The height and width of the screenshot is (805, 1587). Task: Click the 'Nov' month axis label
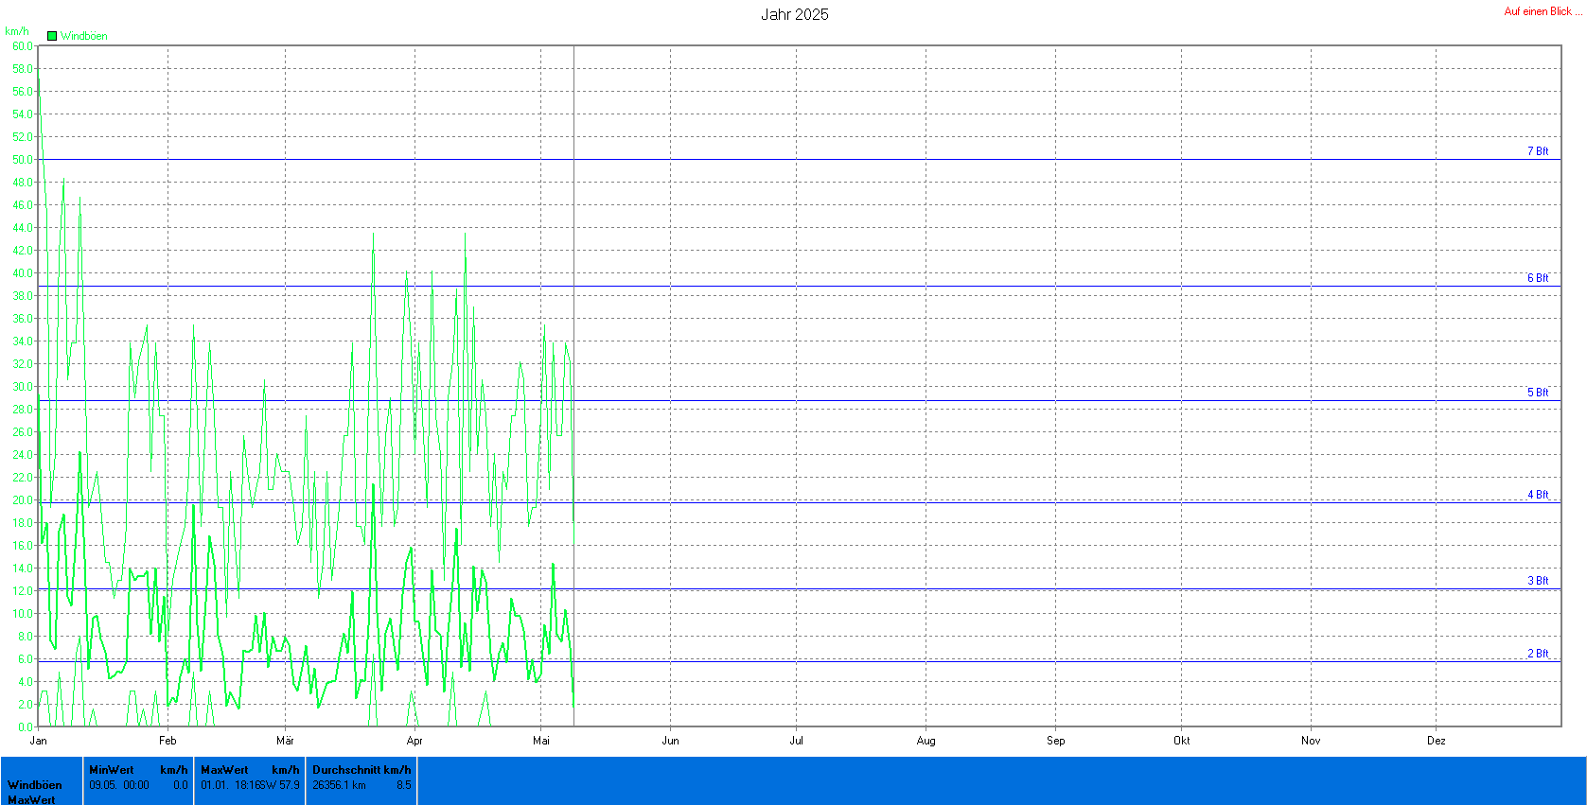(x=1311, y=741)
